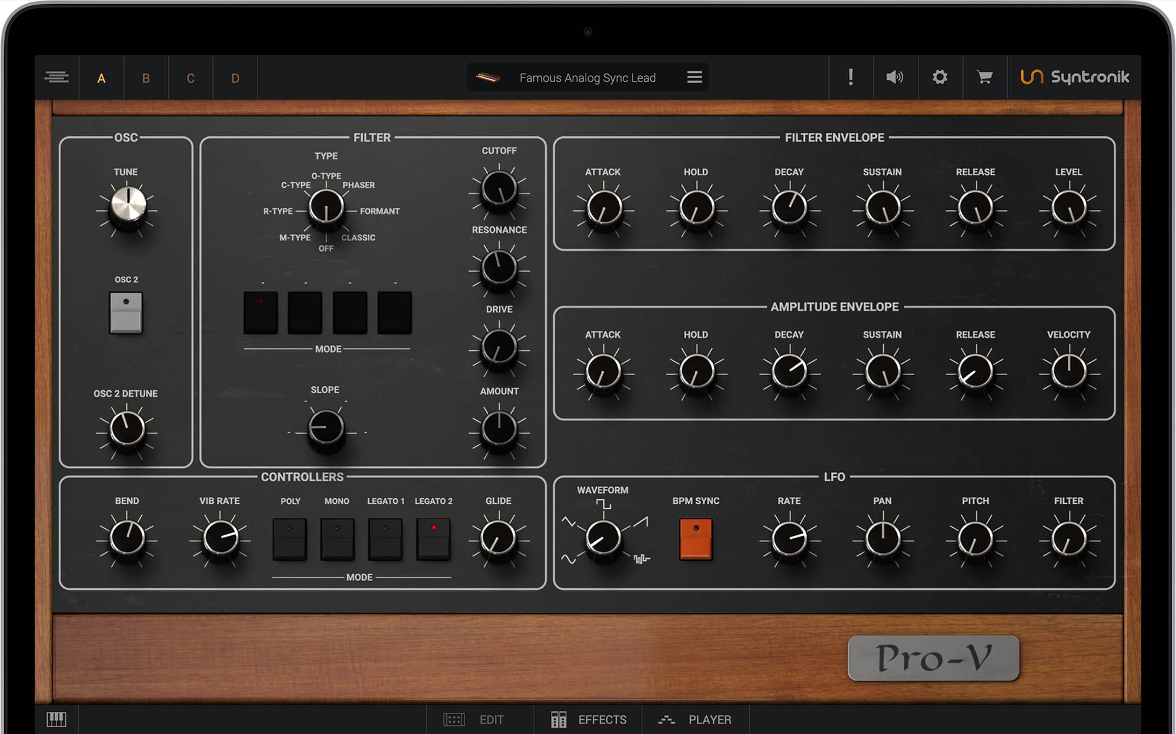The width and height of the screenshot is (1176, 734).
Task: Open the Player view button
Action: tap(696, 719)
